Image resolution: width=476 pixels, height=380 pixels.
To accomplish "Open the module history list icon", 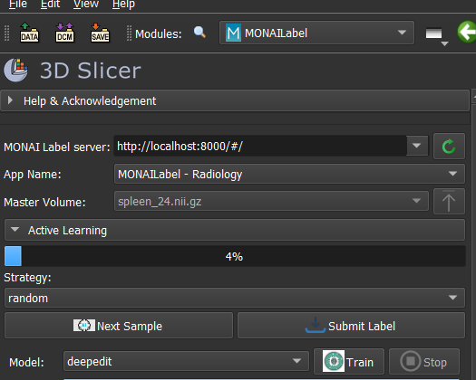I will 436,35.
